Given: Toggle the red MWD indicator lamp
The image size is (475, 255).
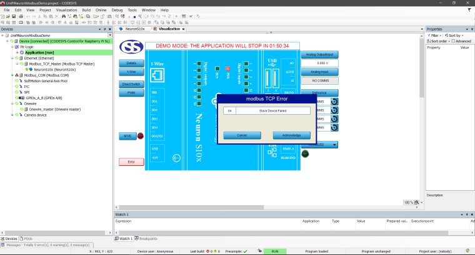Looking at the screenshot, I should 140,136.
